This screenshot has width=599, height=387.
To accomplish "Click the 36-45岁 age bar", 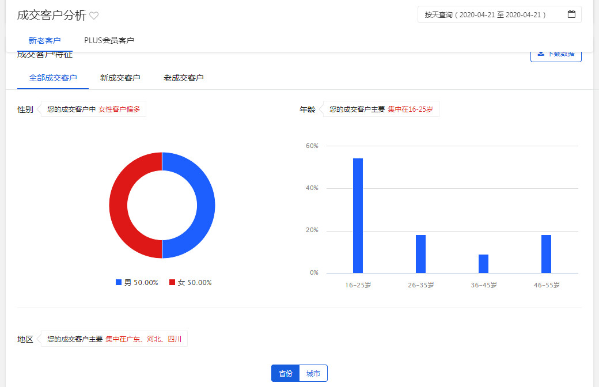I will [x=483, y=264].
